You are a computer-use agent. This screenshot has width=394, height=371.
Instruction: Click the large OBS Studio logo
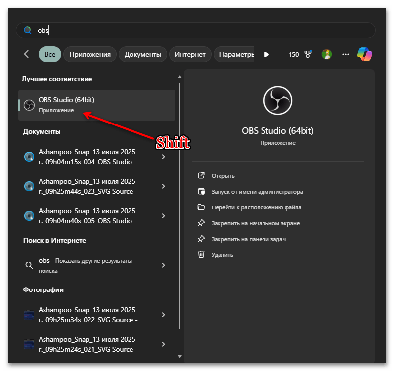pyautogui.click(x=278, y=100)
